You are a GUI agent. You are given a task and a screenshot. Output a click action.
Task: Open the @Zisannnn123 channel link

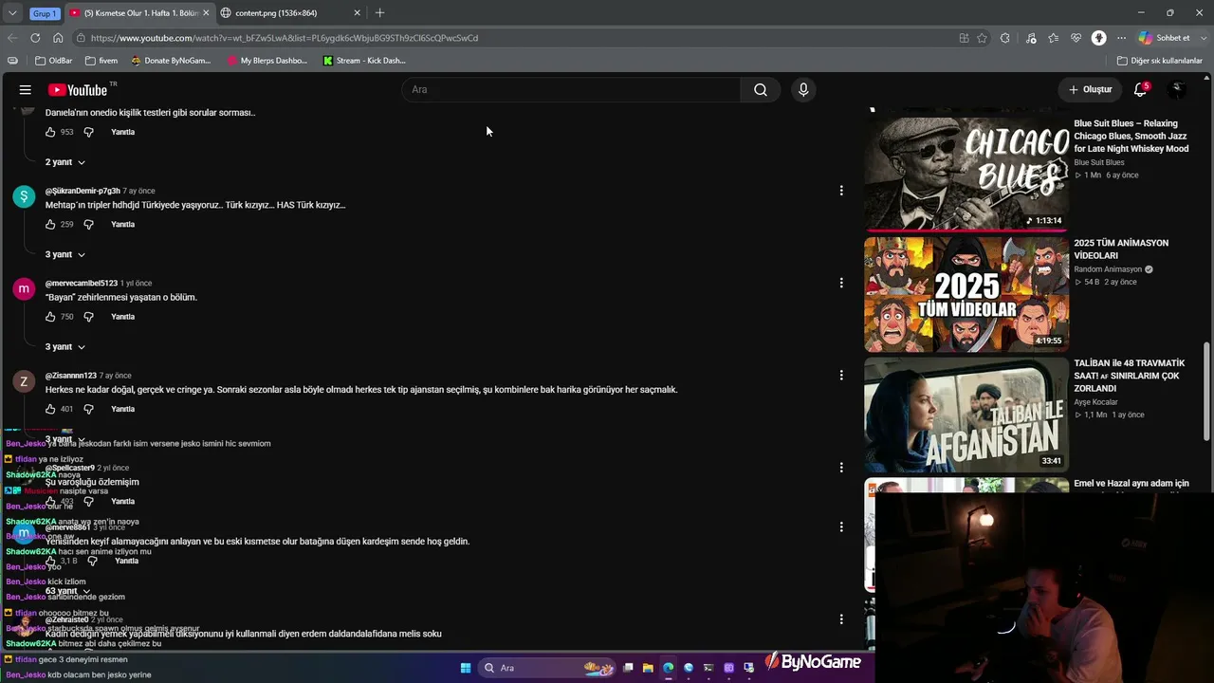(x=71, y=376)
